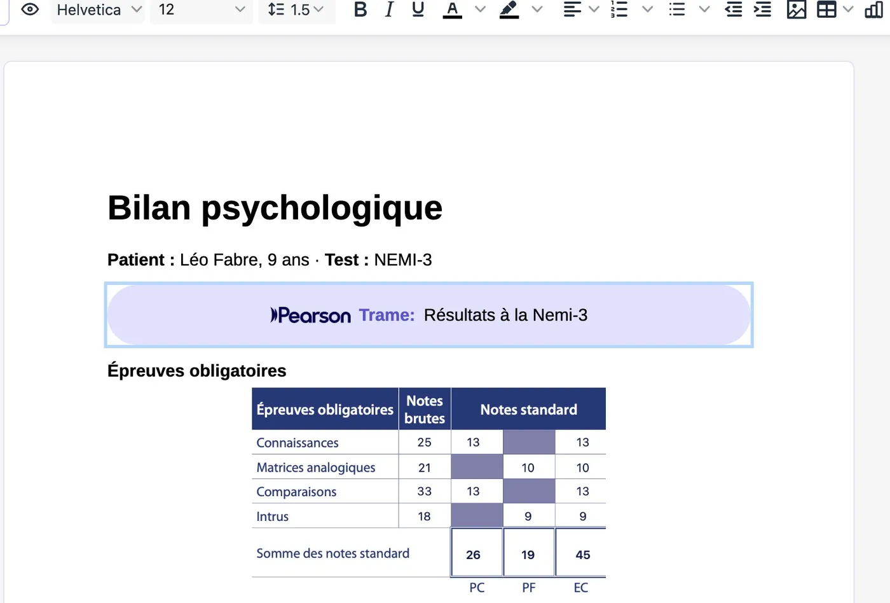The height and width of the screenshot is (603, 890).
Task: Toggle bold formatting
Action: 360,10
